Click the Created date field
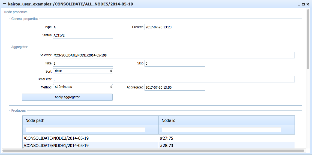Viewport: 312px width, 155px height. click(x=175, y=27)
